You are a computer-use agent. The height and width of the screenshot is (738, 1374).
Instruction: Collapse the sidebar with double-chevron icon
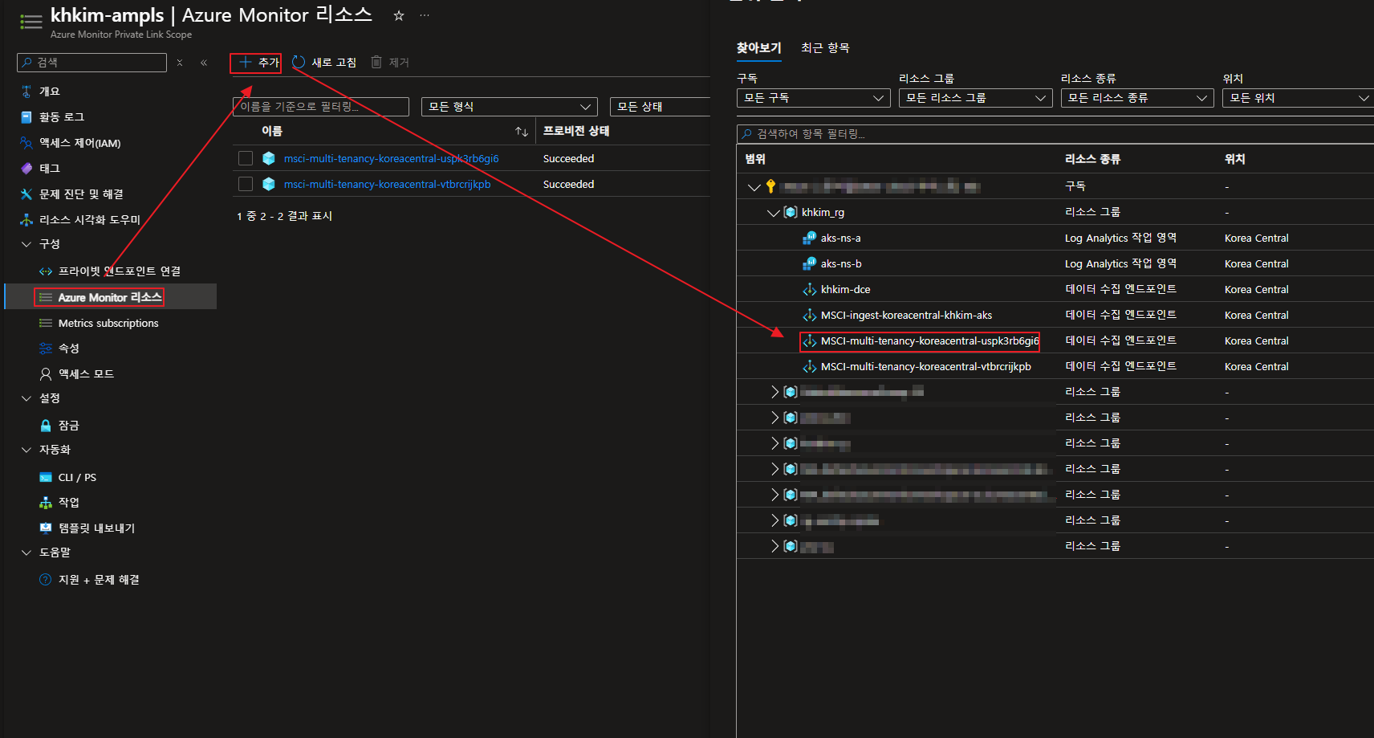(204, 63)
